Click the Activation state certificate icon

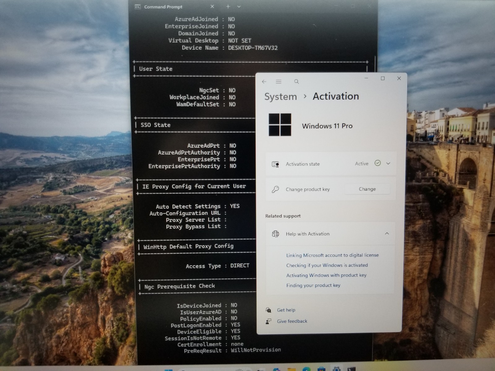pyautogui.click(x=275, y=164)
